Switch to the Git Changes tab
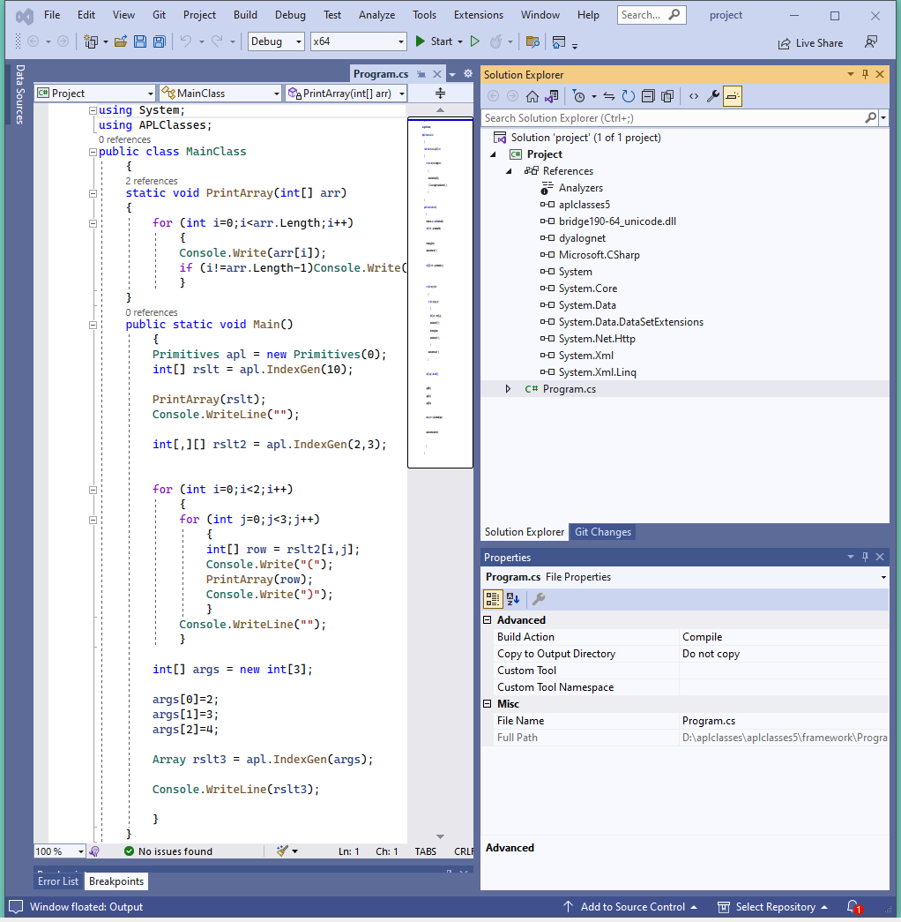Image resolution: width=901 pixels, height=922 pixels. point(603,532)
